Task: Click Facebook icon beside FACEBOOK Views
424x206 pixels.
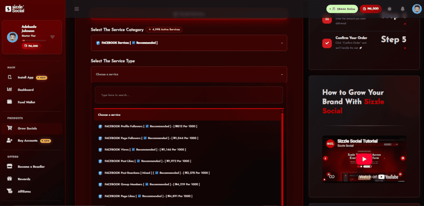Action: (100, 150)
